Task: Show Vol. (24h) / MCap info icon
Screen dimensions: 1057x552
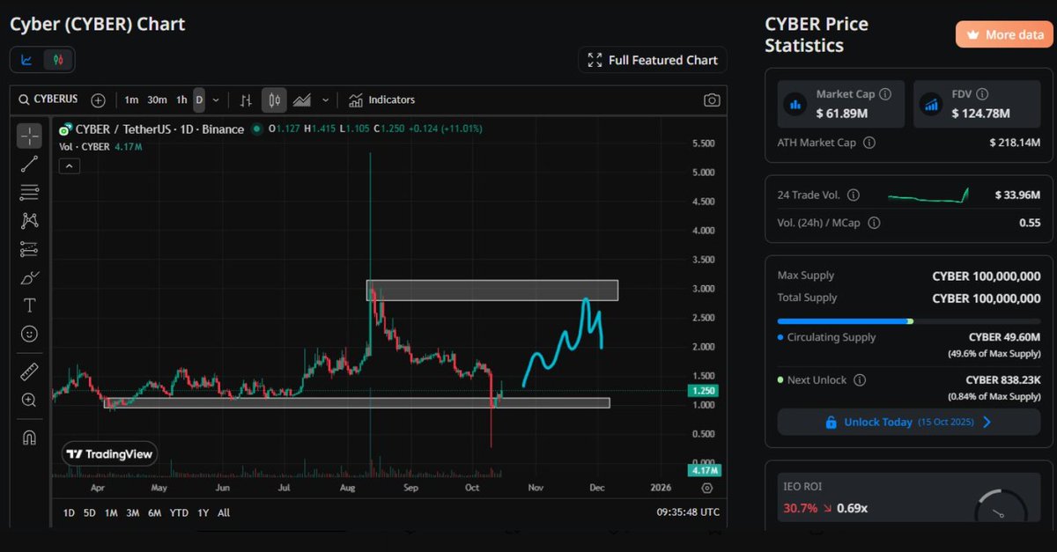Action: pos(873,224)
